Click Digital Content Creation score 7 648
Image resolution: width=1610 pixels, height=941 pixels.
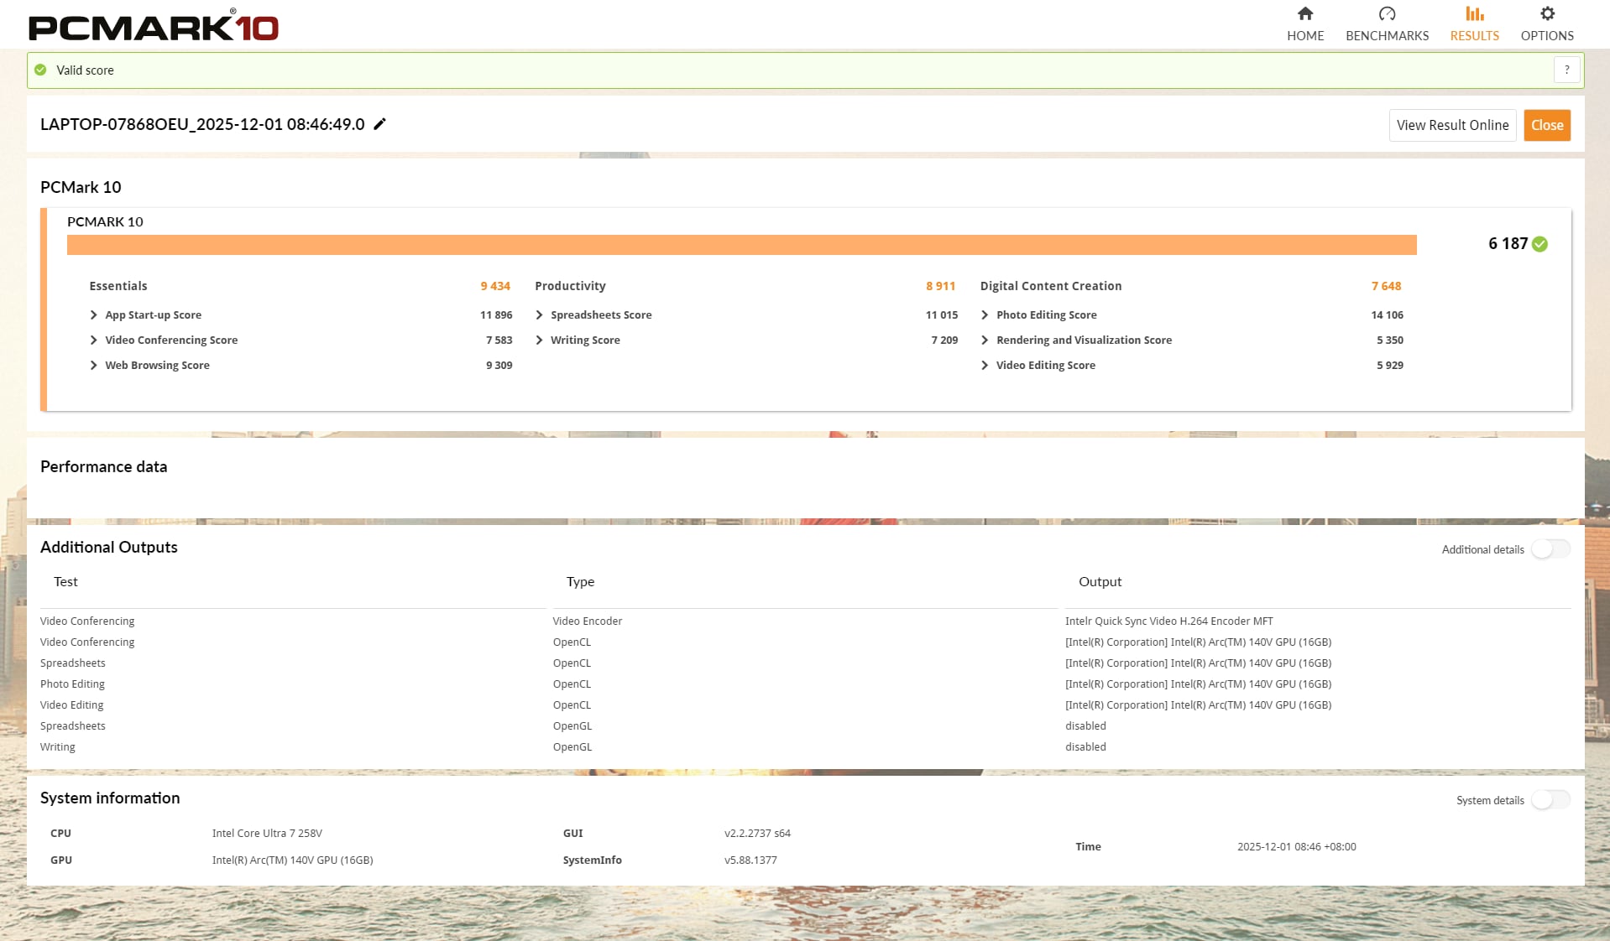[1386, 286]
